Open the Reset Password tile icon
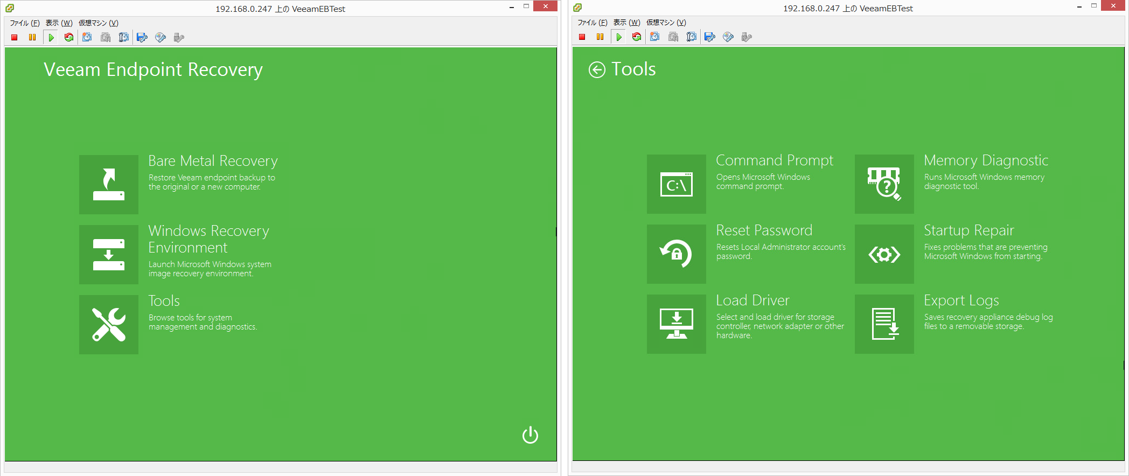This screenshot has height=476, width=1129. [677, 254]
